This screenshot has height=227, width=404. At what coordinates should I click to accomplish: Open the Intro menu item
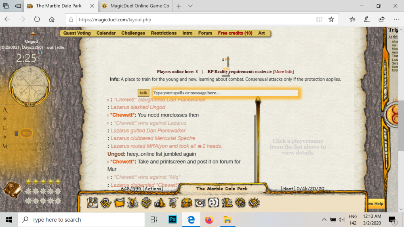tap(187, 33)
